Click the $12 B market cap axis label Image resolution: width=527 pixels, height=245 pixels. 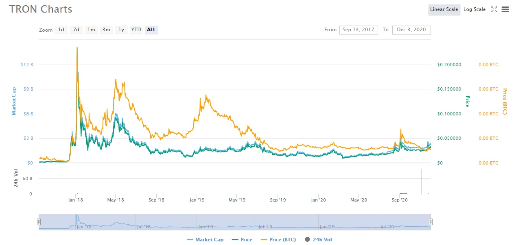tap(27, 65)
